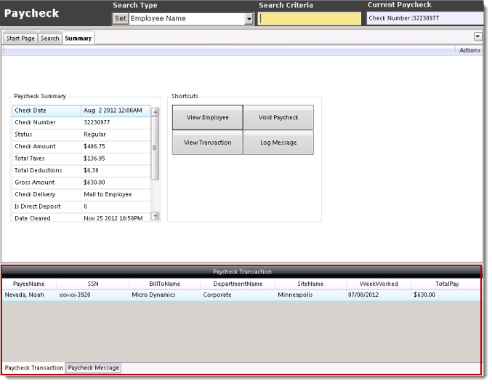Click the Set button beside Search Type
Image resolution: width=492 pixels, height=384 pixels.
121,18
